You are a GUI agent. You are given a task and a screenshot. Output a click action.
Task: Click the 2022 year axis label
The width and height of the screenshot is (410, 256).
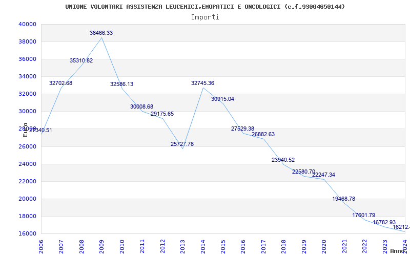[x=364, y=246]
